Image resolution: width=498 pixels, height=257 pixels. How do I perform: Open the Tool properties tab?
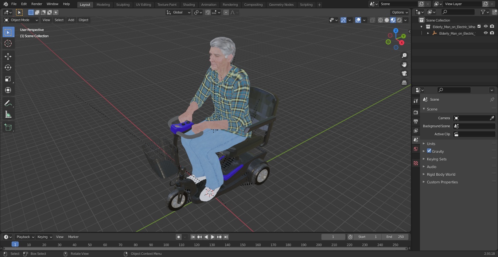pyautogui.click(x=416, y=101)
